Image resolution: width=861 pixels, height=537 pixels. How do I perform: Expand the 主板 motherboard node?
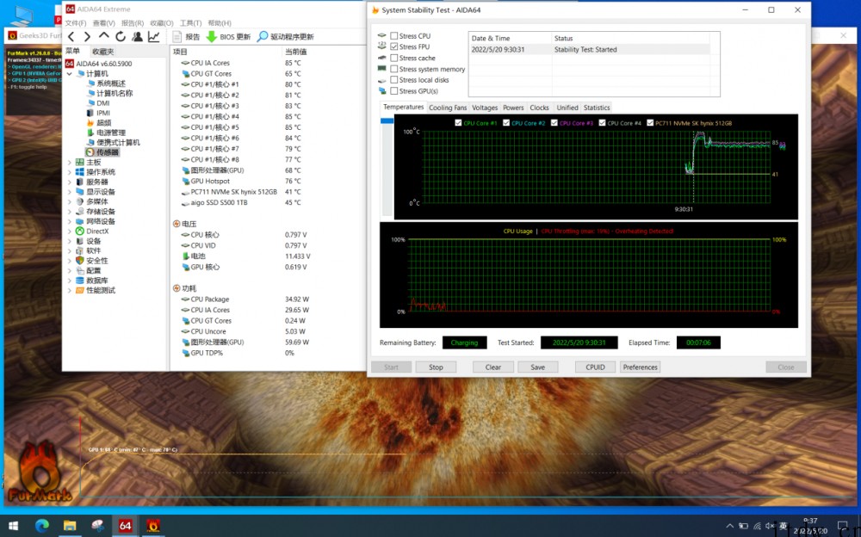[70, 163]
